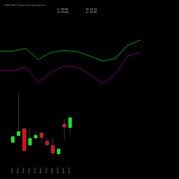
Task: Click the tall green candlestick above 04 Feb
Action: point(70,123)
